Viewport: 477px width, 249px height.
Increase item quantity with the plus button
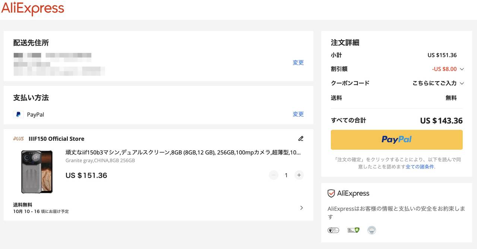click(299, 175)
